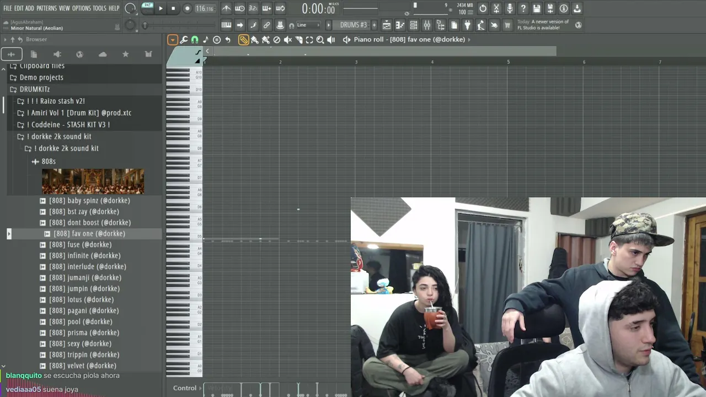Screen dimensions: 706x397
Task: Expand the Demo projects folder
Action: tap(41, 78)
